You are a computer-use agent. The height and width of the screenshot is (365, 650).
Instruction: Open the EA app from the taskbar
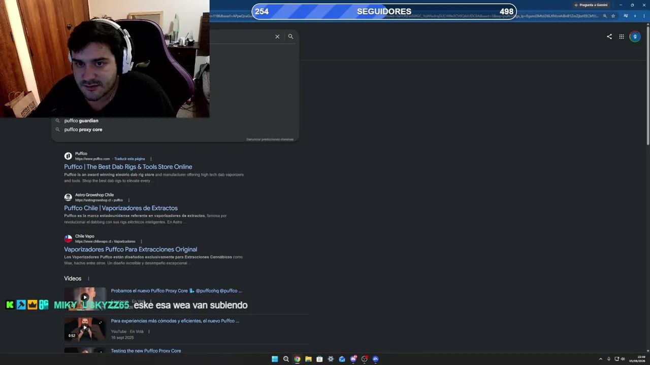(375, 359)
